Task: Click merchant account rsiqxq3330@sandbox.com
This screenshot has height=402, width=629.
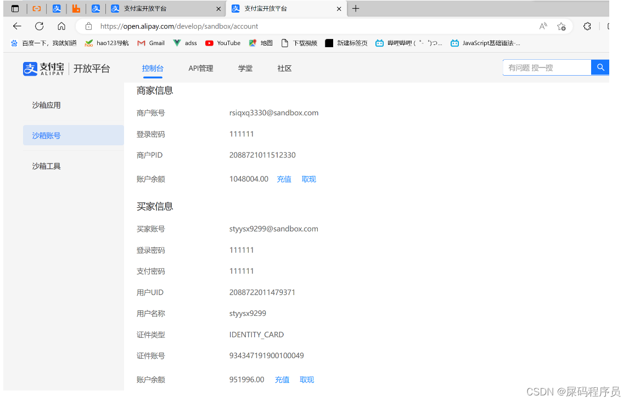Action: pos(274,113)
